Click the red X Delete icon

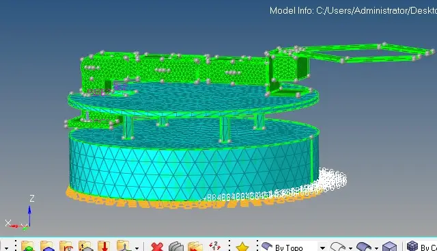click(157, 247)
